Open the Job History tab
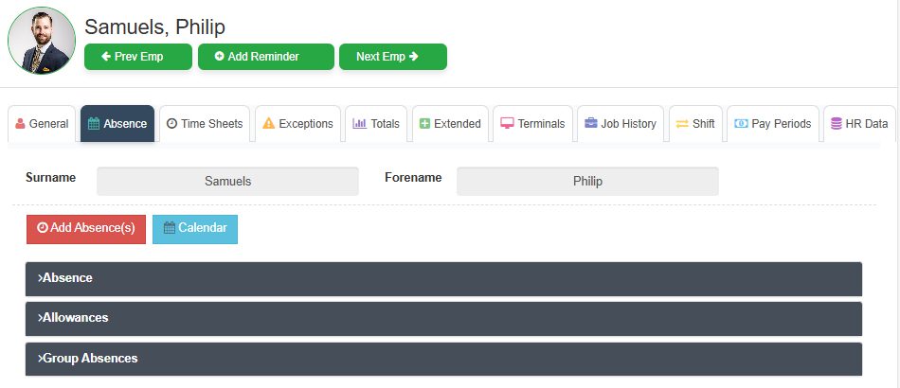This screenshot has height=388, width=900. pyautogui.click(x=621, y=124)
